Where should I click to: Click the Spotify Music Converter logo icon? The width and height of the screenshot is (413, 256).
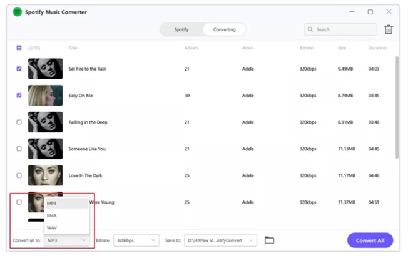[17, 12]
